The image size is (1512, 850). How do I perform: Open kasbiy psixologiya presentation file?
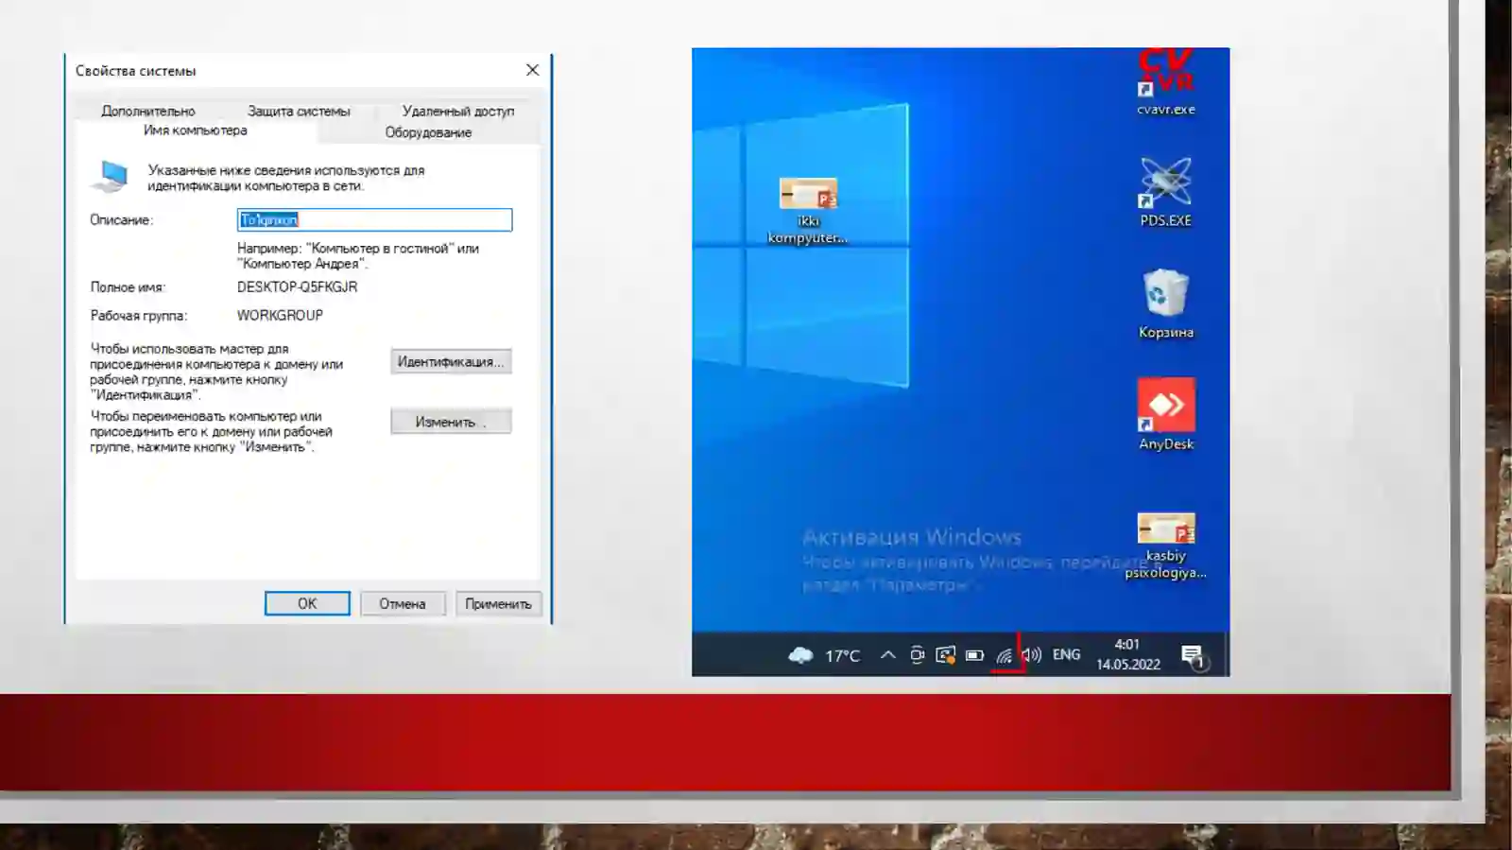(x=1165, y=546)
